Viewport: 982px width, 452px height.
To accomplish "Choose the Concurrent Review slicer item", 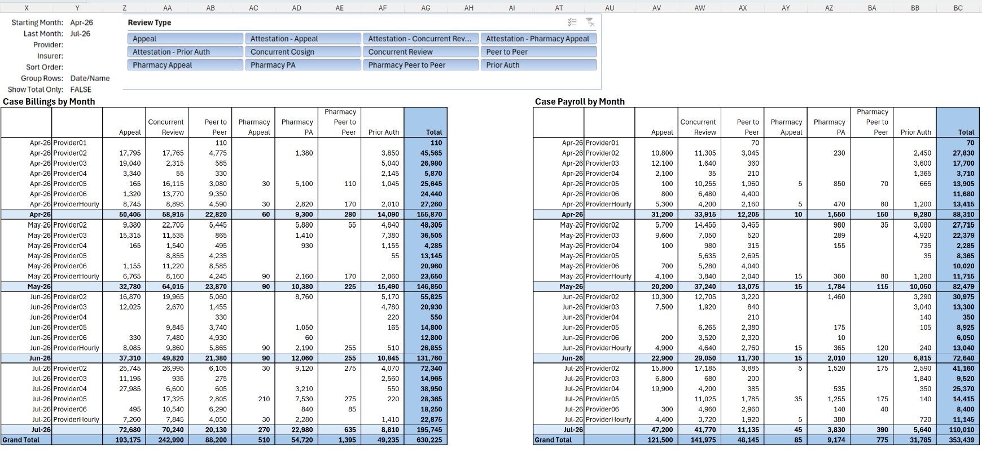I will [x=422, y=51].
